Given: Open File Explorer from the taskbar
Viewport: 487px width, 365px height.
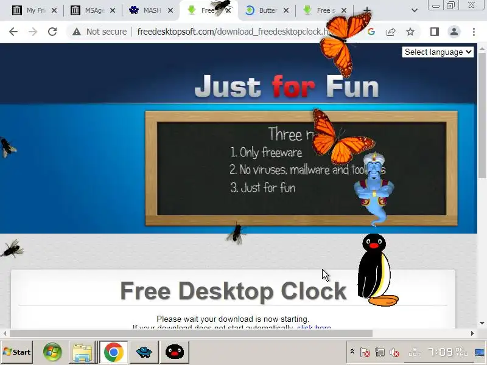Looking at the screenshot, I should point(82,353).
